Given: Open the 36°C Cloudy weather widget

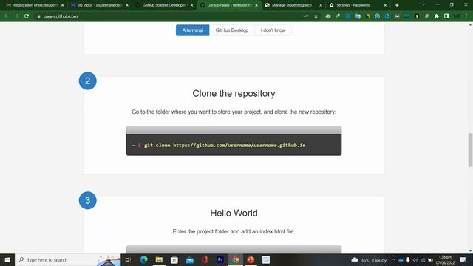Looking at the screenshot, I should click(x=369, y=259).
